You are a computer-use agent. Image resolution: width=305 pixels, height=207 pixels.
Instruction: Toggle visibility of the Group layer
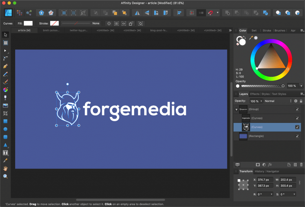[x=297, y=109]
